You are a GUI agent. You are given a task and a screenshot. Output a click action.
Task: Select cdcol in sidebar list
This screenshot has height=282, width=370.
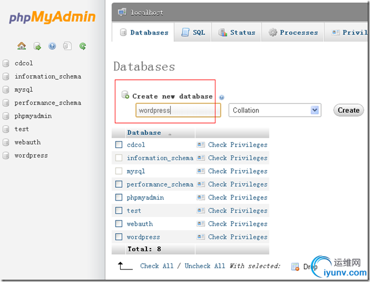24,63
